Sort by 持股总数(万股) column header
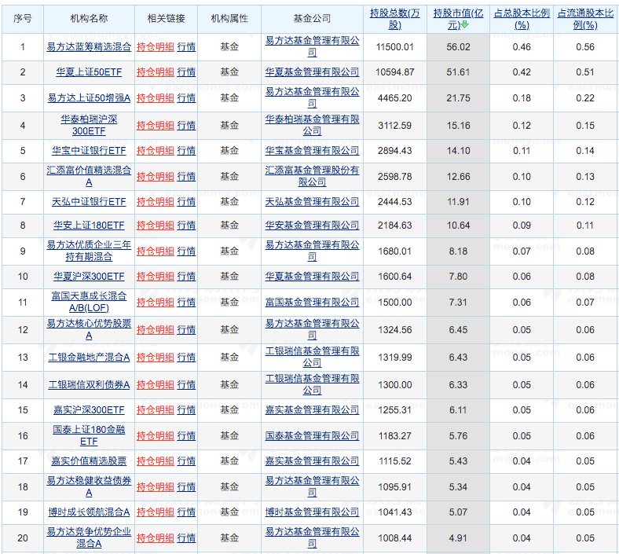This screenshot has height=554, width=619. [395, 19]
